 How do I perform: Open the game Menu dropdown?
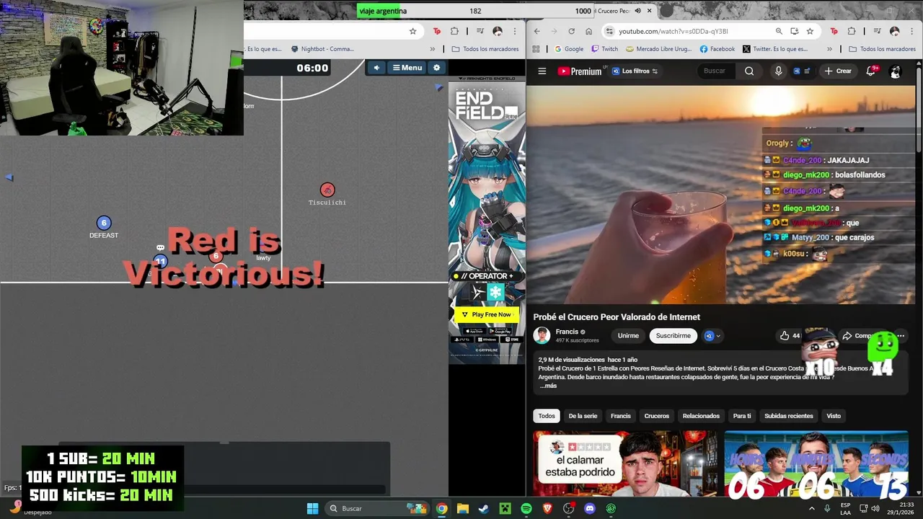point(407,67)
